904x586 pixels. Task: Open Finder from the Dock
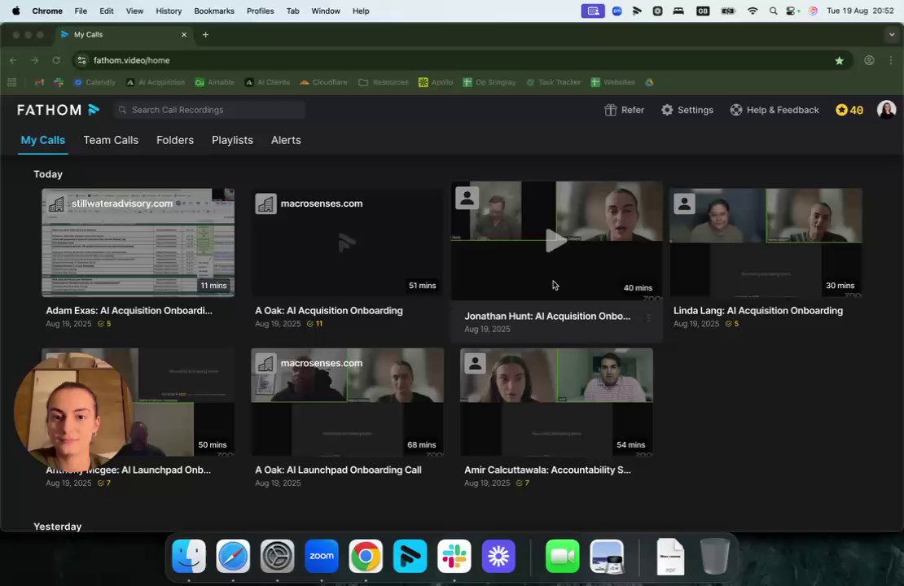coord(189,556)
